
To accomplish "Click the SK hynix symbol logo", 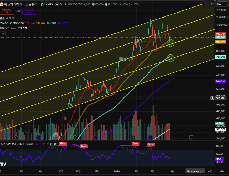I will click(1, 4).
